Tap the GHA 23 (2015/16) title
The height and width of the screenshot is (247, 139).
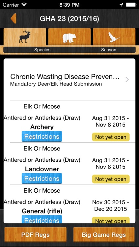[69, 18]
